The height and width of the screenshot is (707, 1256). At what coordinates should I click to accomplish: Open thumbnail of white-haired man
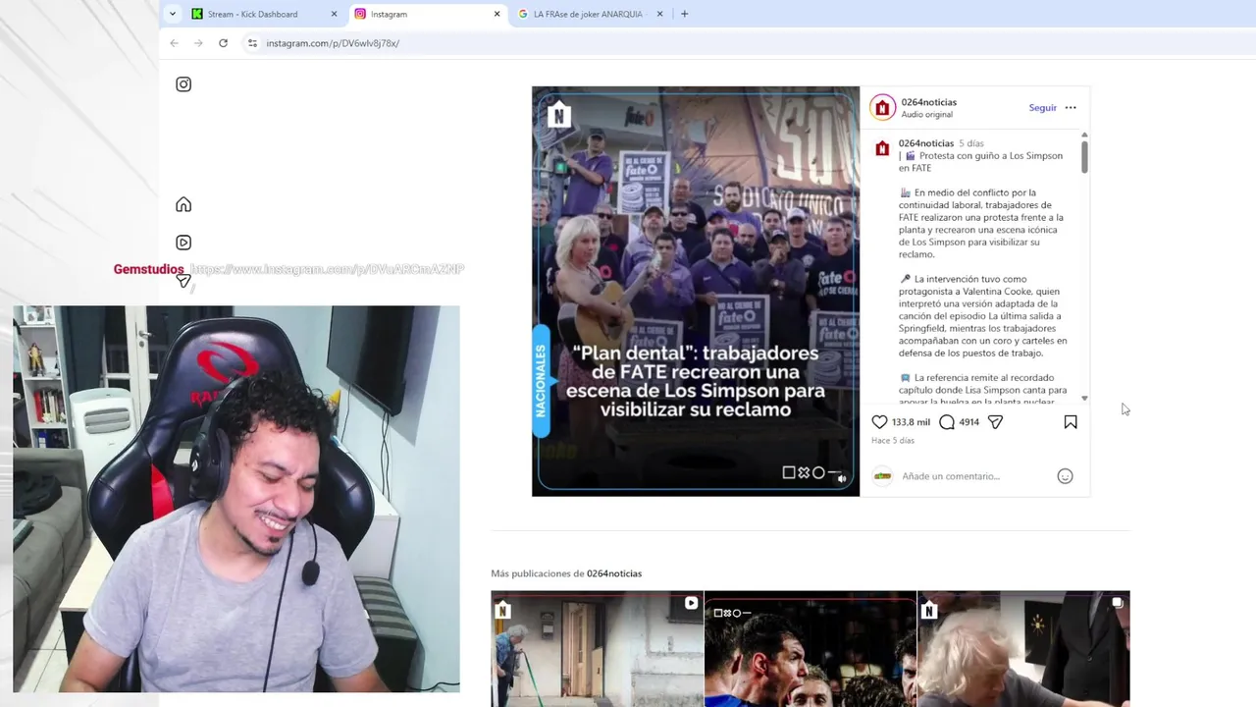point(1023,649)
